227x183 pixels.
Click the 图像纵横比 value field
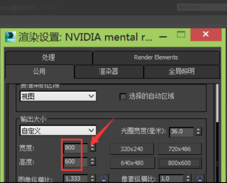(76, 178)
